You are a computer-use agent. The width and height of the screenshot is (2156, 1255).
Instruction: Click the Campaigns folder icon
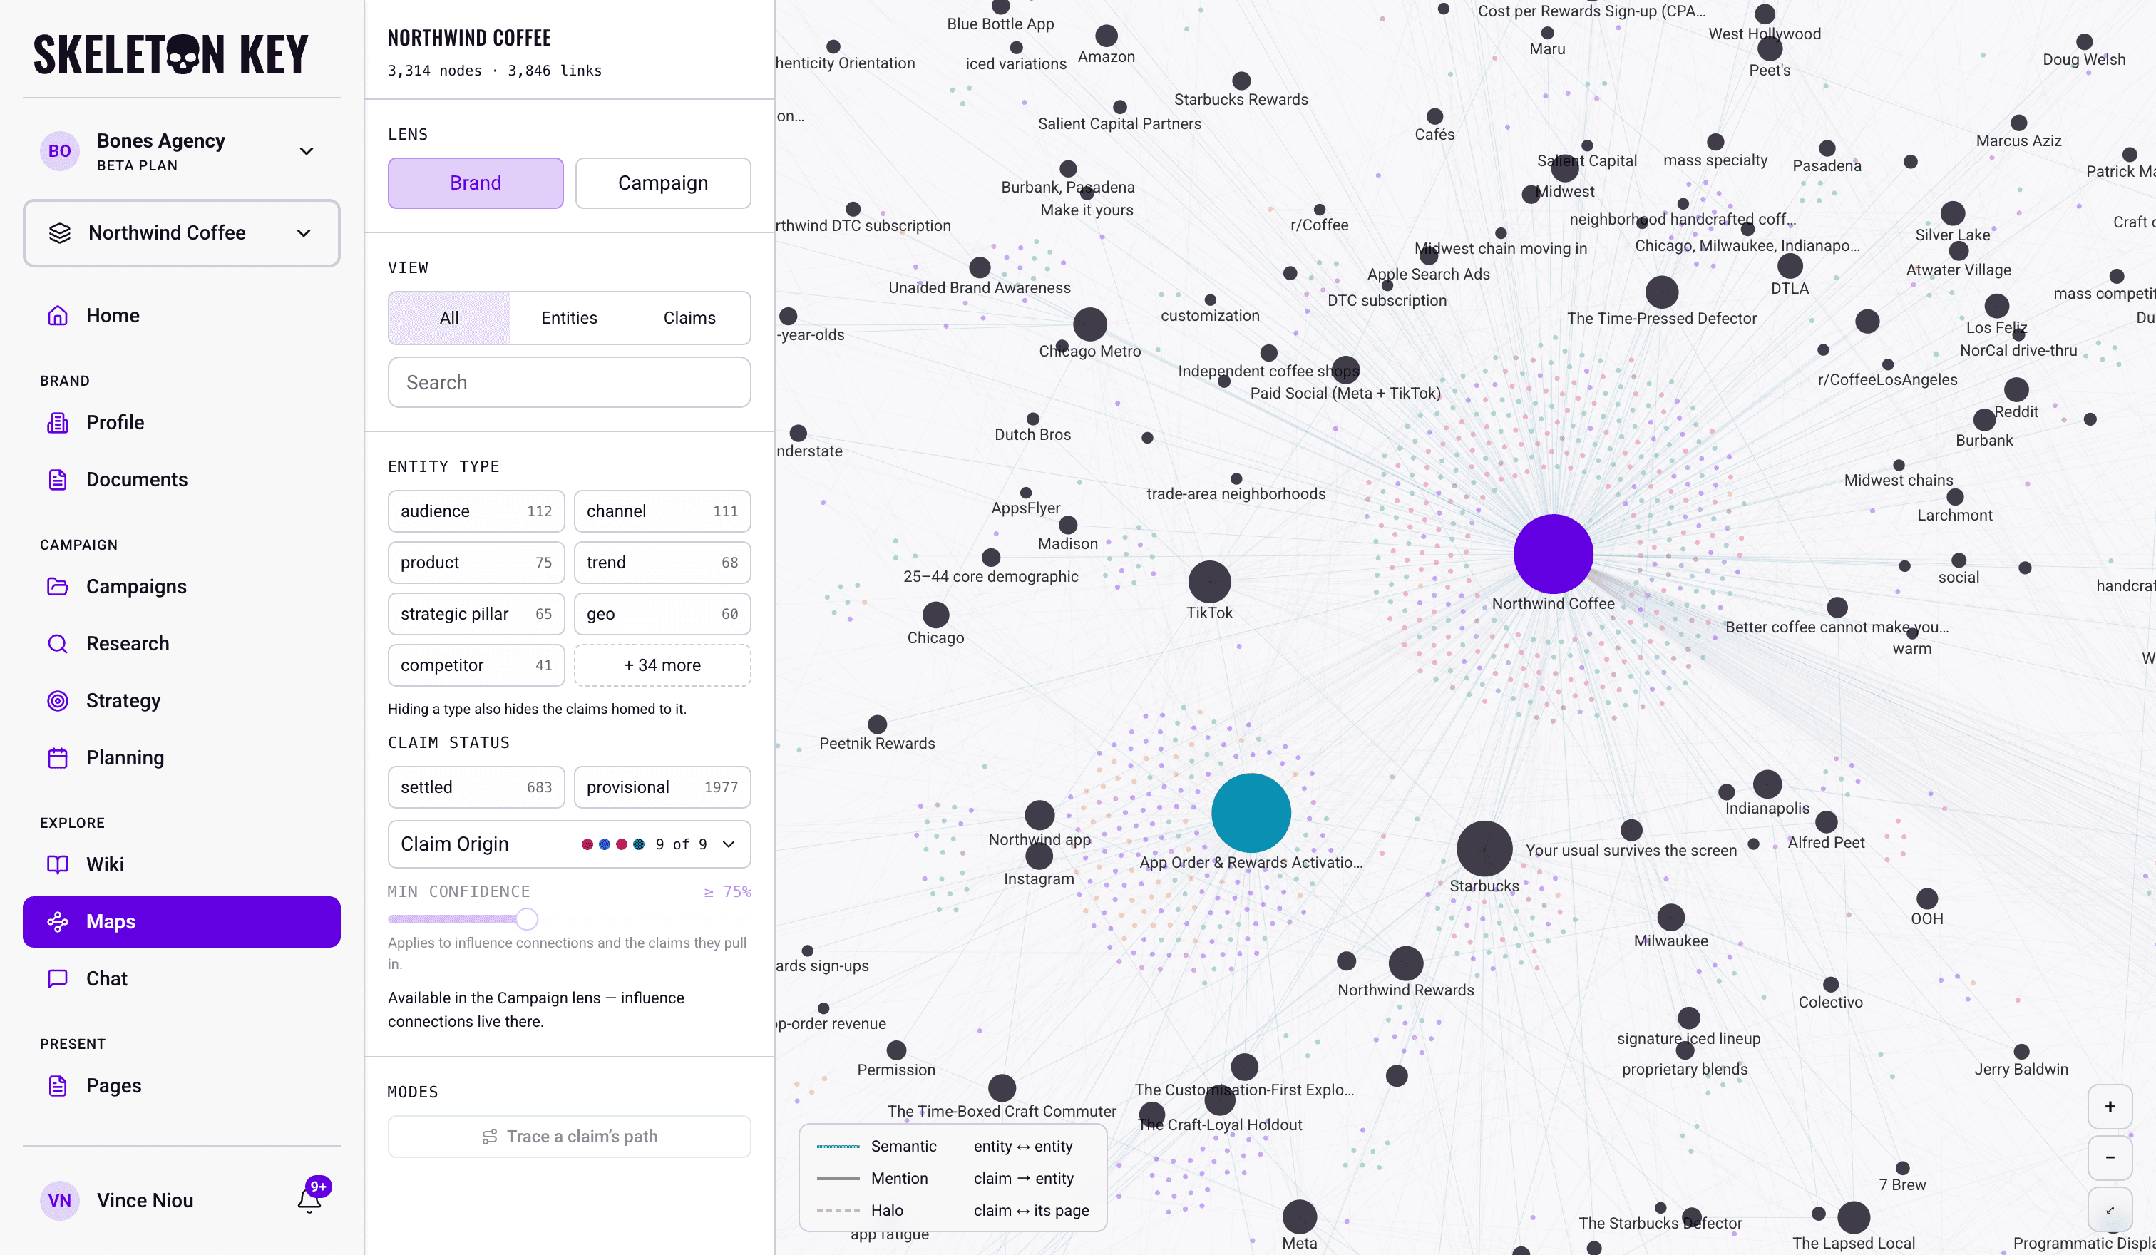(57, 587)
